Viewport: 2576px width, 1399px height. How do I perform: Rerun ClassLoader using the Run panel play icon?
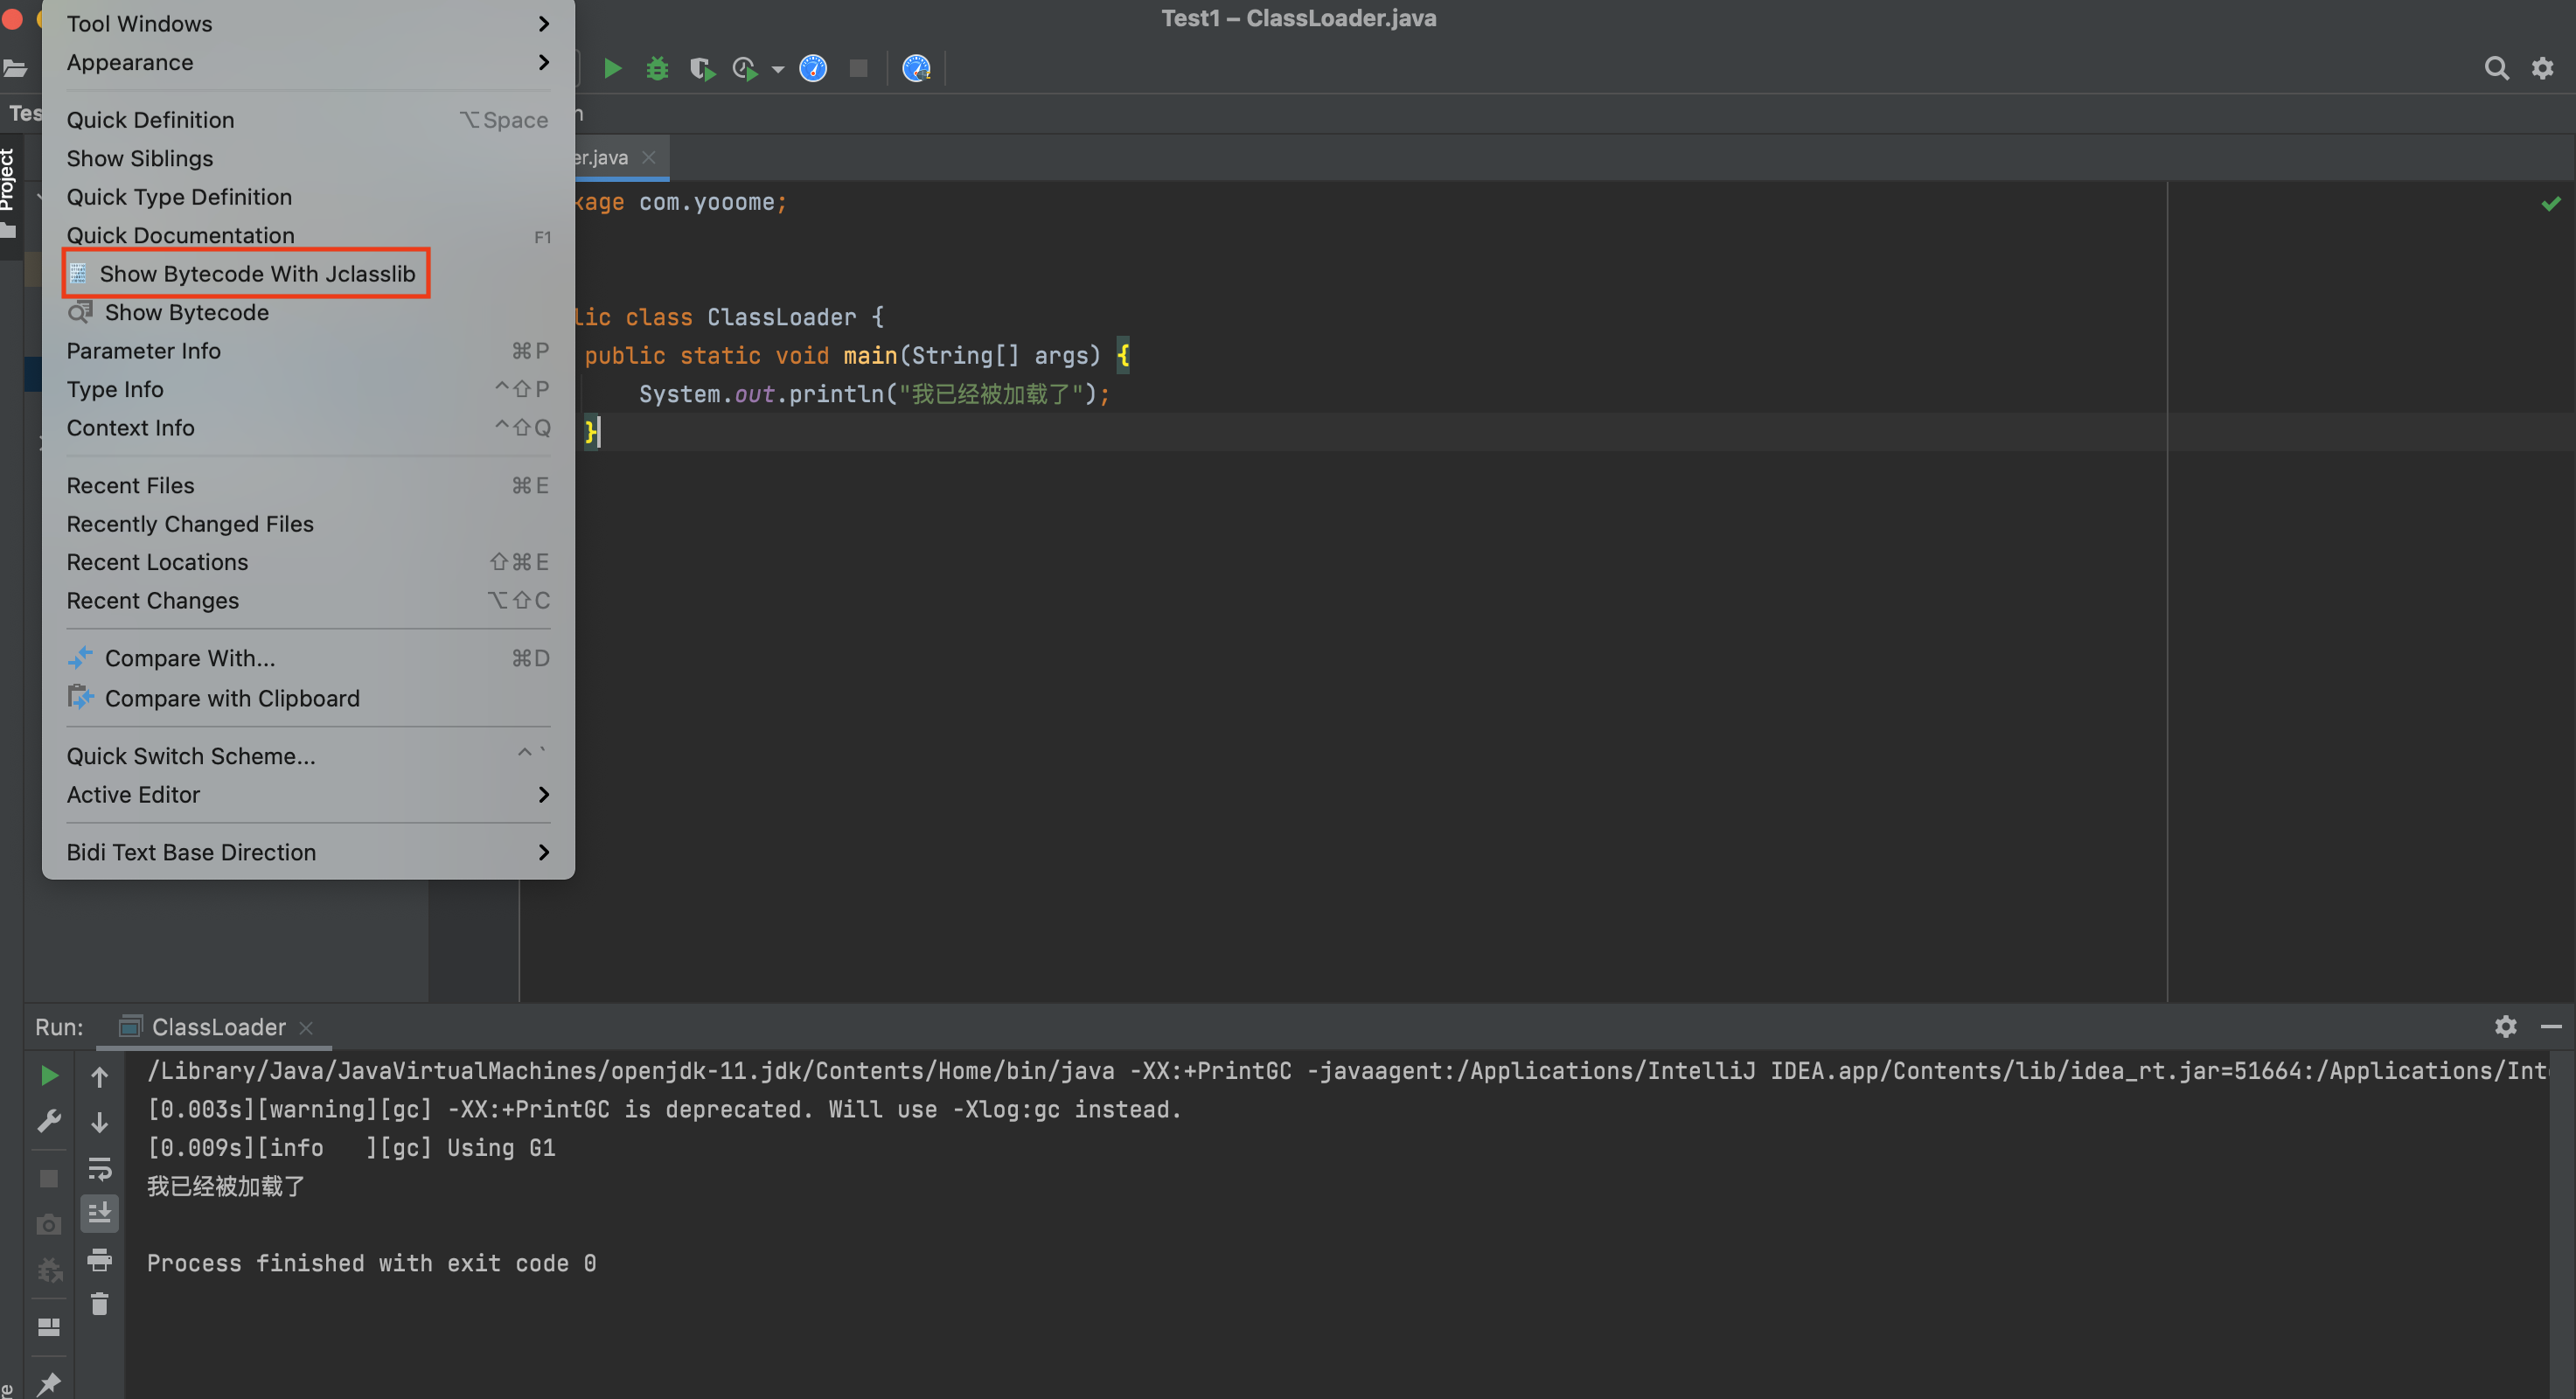pyautogui.click(x=49, y=1075)
